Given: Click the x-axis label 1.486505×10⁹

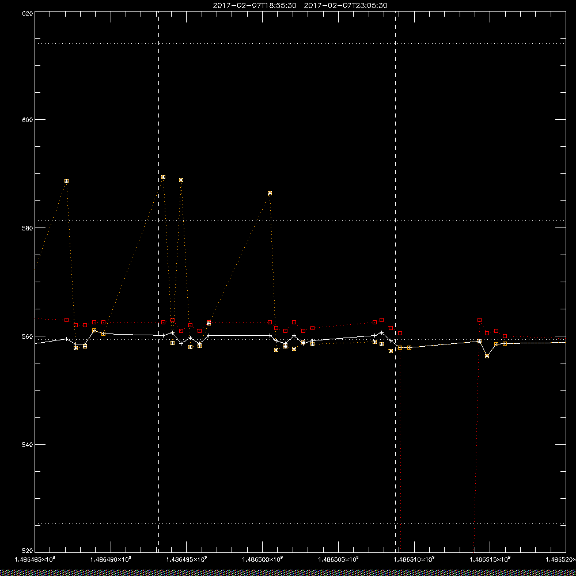Looking at the screenshot, I should pos(339,559).
